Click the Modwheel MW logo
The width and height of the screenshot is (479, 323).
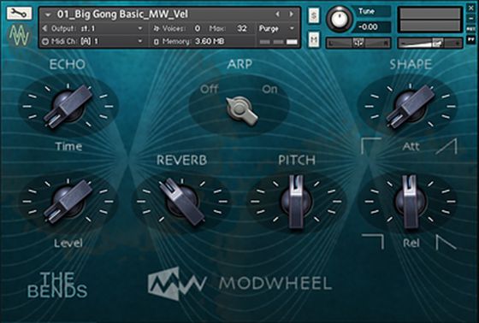[x=177, y=283]
